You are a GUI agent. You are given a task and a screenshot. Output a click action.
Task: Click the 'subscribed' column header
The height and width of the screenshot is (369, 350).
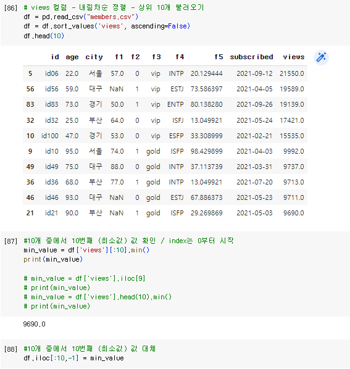251,57
